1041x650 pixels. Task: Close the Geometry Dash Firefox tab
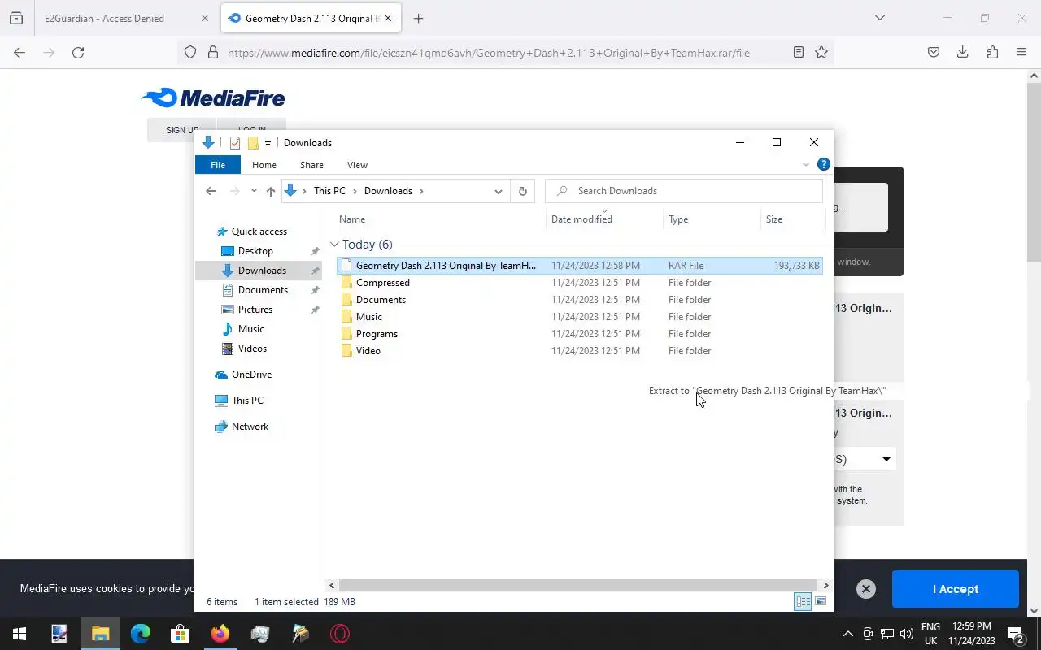tap(389, 18)
